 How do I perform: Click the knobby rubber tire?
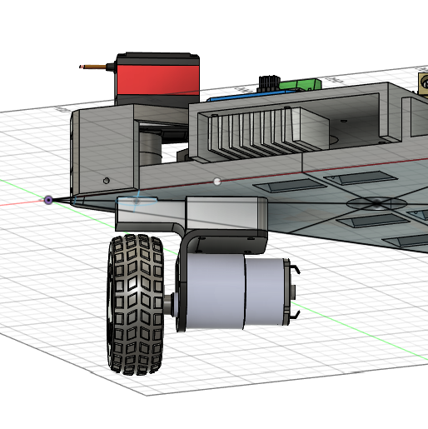136,305
